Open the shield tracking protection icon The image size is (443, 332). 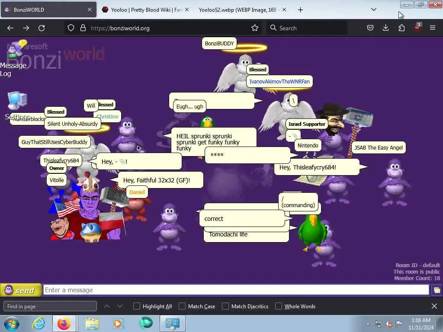point(71,28)
